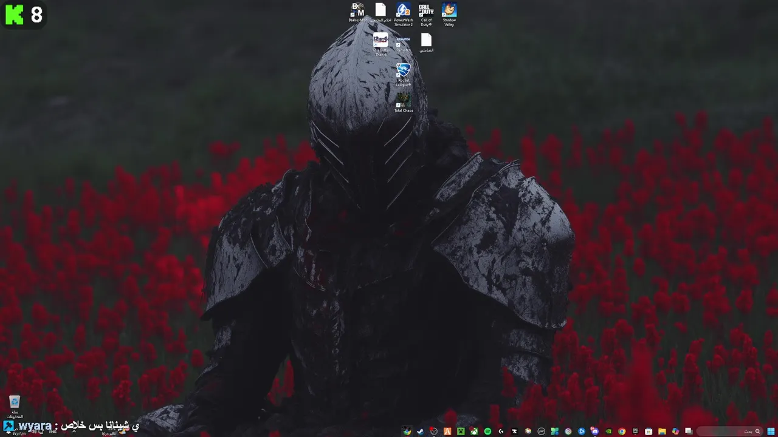Open the PowerWash Simulator 2 shortcut

tap(403, 15)
